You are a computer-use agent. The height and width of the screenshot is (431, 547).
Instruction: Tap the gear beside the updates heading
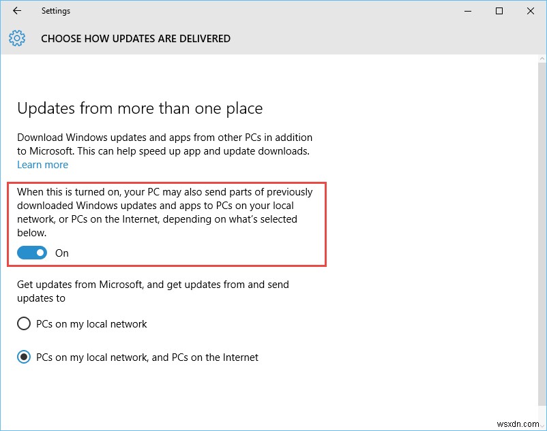[x=16, y=38]
